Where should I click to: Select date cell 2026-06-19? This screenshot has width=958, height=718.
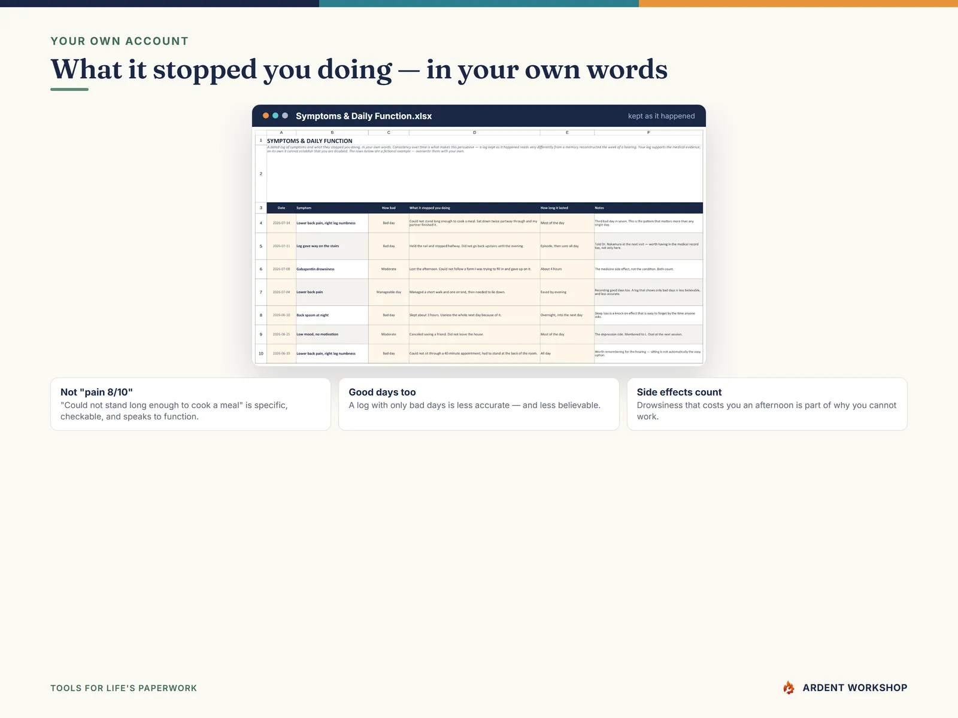point(281,354)
